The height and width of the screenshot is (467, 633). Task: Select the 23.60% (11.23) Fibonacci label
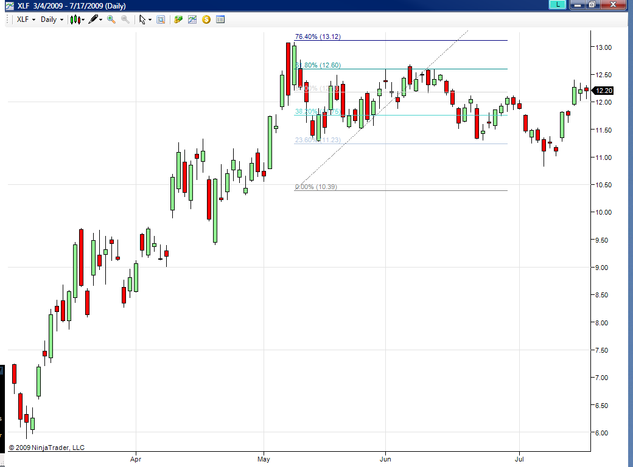318,140
